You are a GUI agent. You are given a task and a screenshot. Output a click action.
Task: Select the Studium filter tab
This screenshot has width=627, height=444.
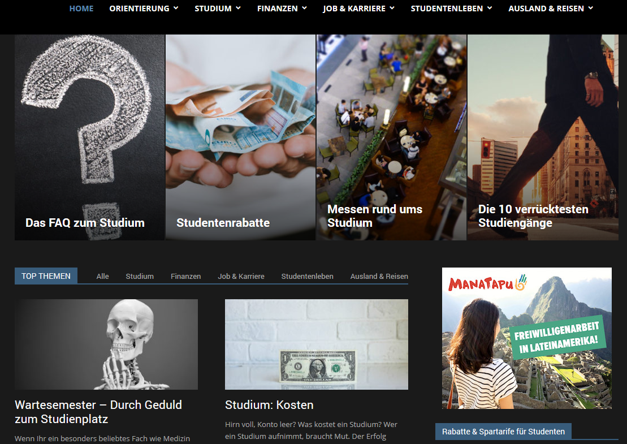click(140, 276)
